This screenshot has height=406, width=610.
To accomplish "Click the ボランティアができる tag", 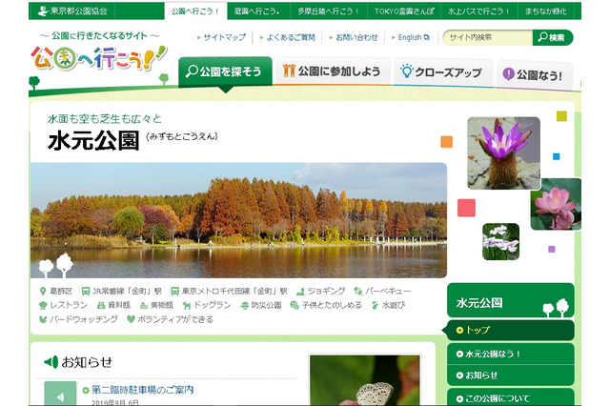I will pyautogui.click(x=171, y=319).
